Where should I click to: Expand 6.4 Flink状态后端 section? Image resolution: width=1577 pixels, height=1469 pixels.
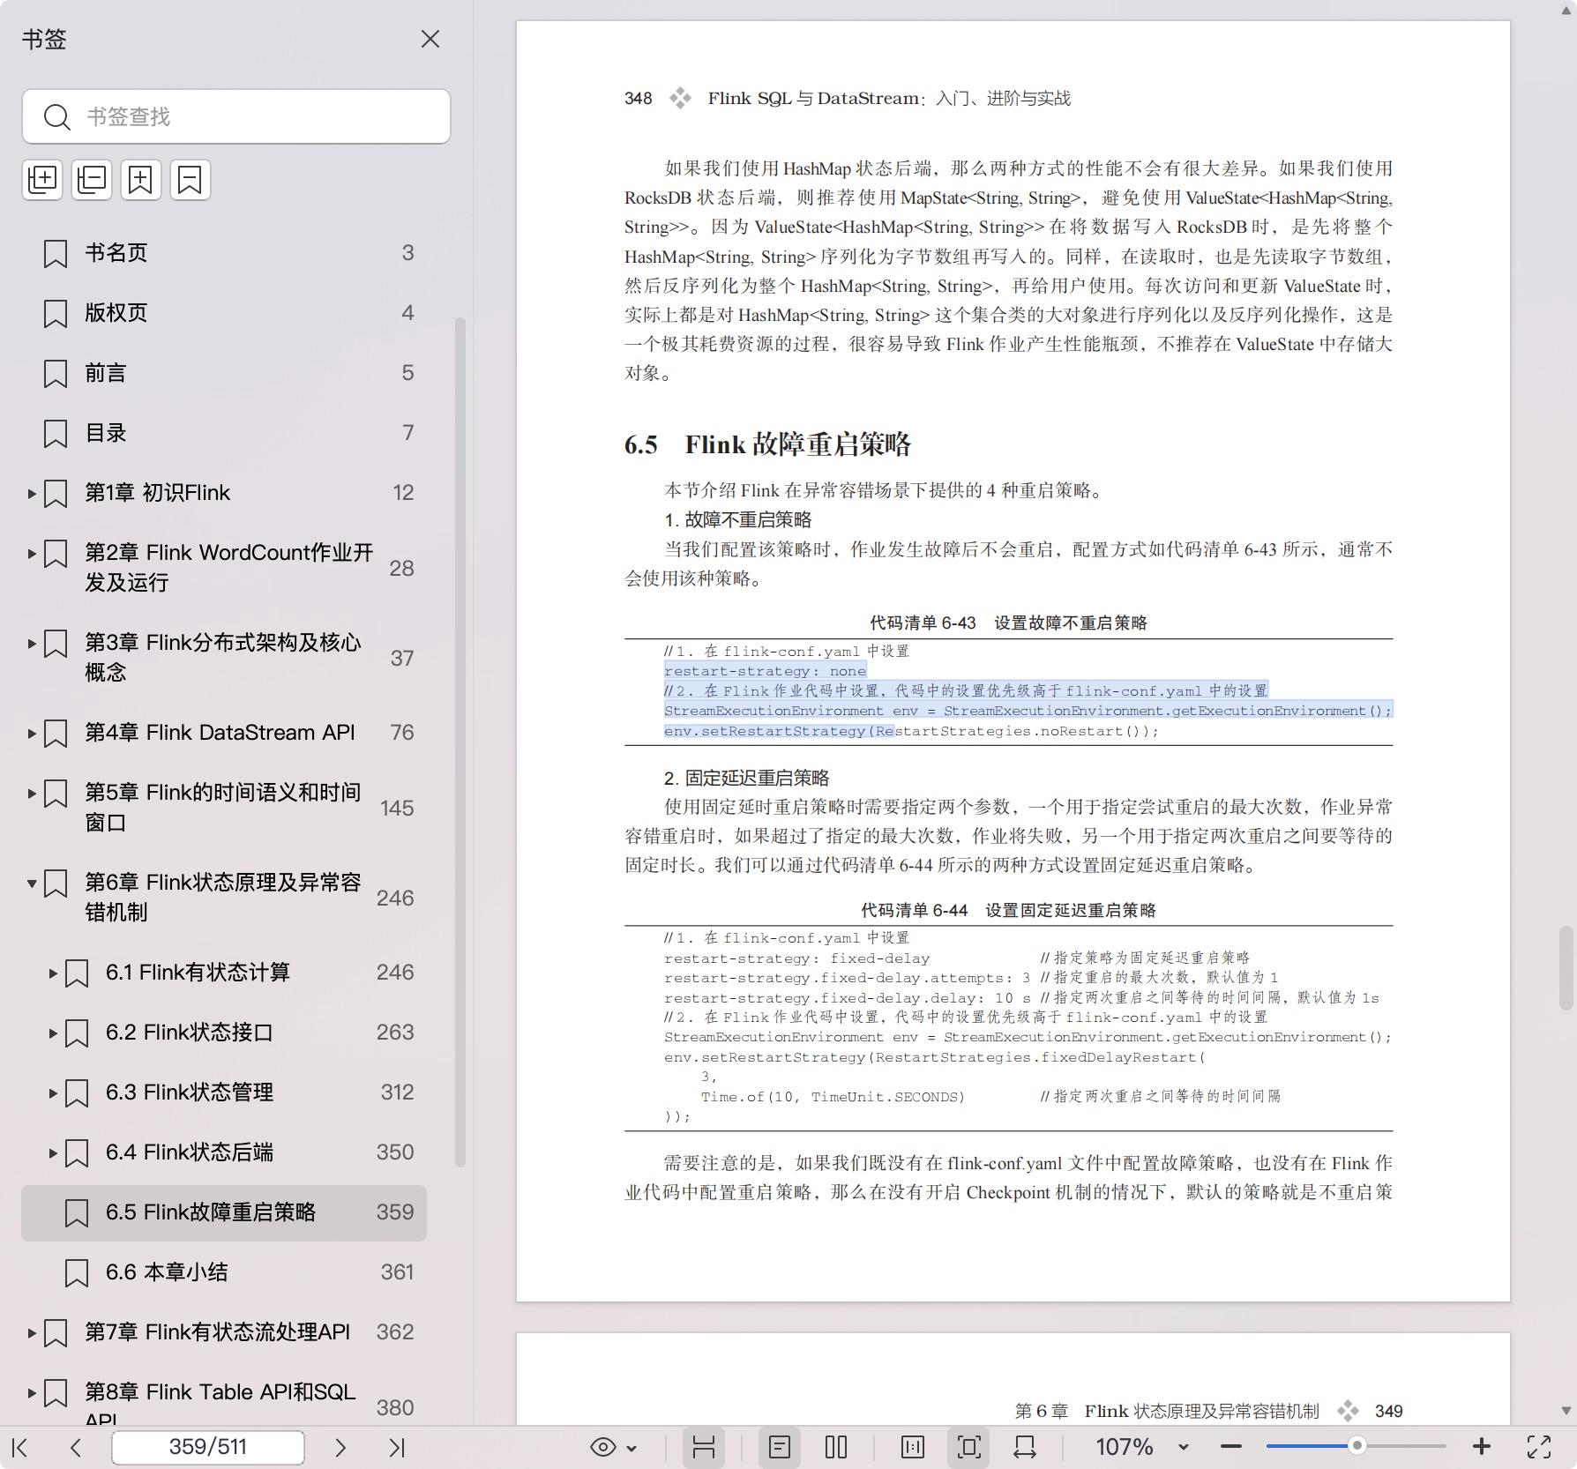[x=53, y=1152]
